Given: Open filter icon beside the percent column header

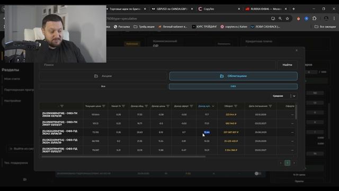Looking at the screenshot, I should coord(123,106).
